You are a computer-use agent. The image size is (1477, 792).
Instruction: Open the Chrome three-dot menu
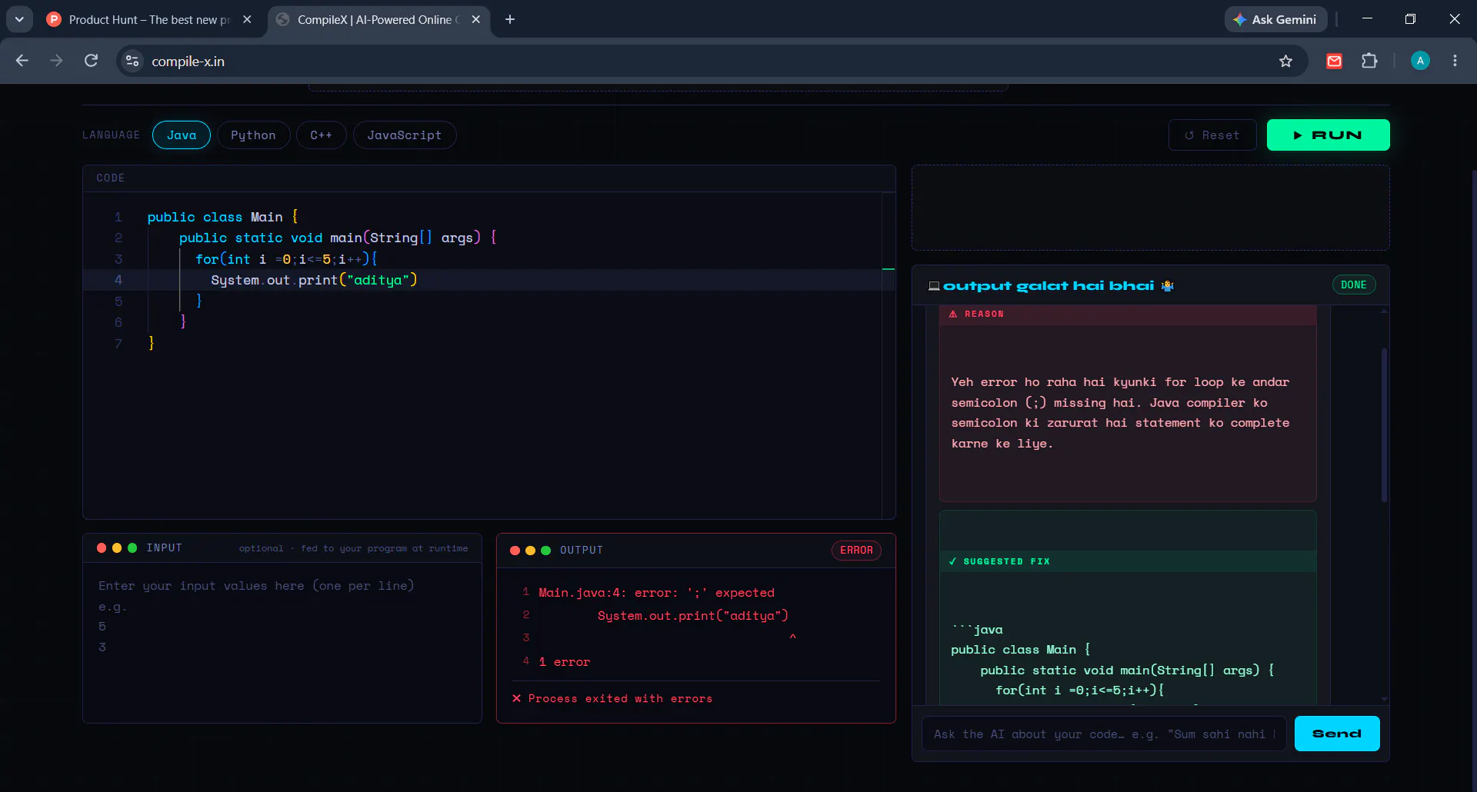1455,61
